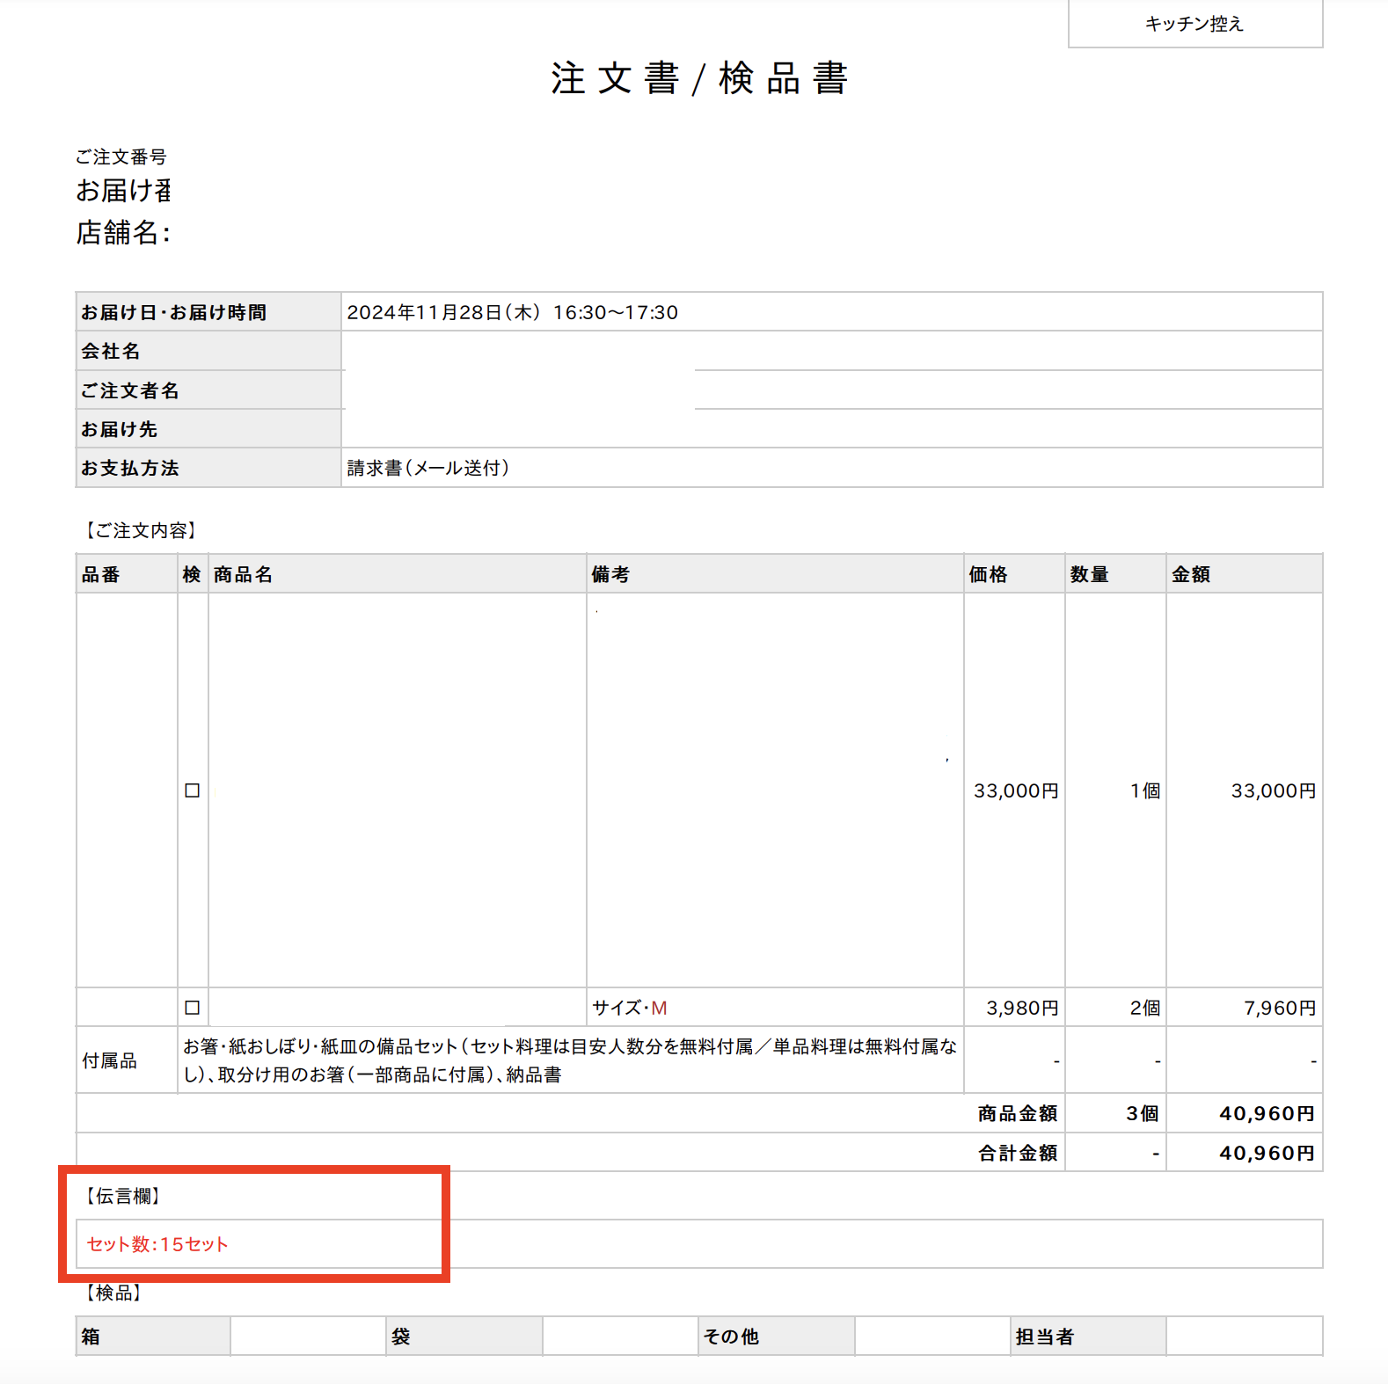Click the 店舗名: label

click(123, 232)
